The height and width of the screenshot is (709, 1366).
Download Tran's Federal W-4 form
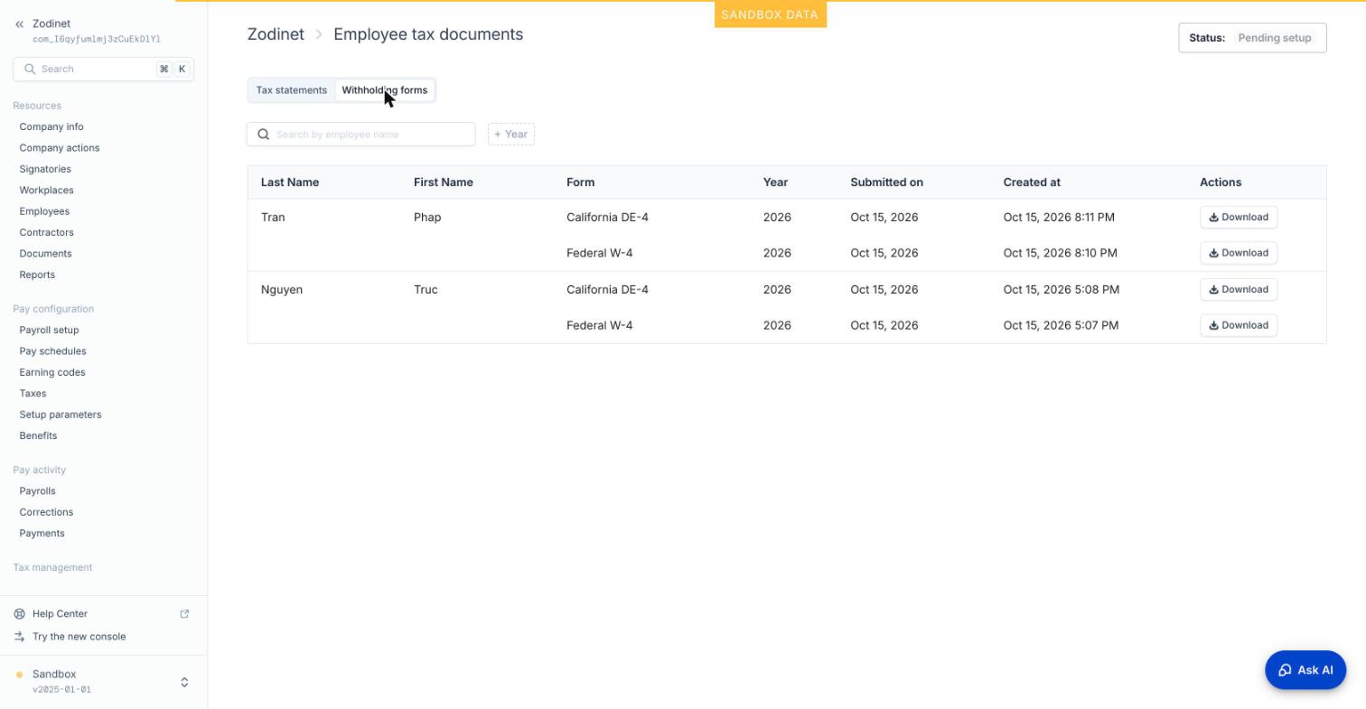(1238, 253)
